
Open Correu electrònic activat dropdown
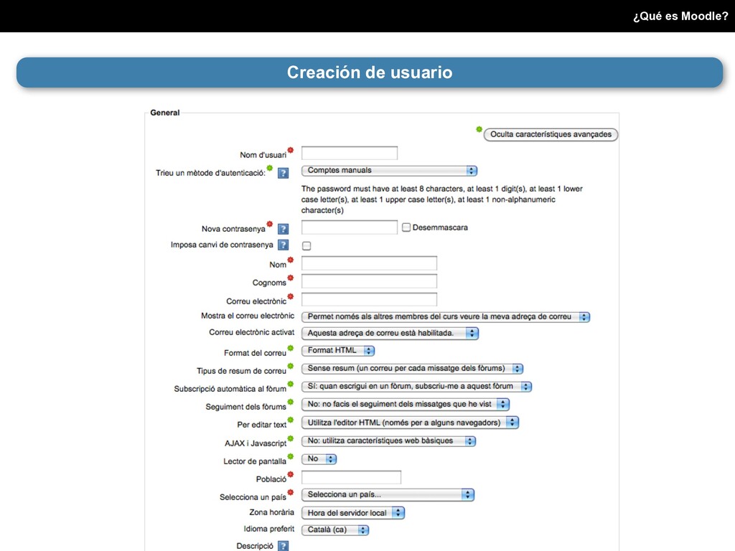(390, 333)
